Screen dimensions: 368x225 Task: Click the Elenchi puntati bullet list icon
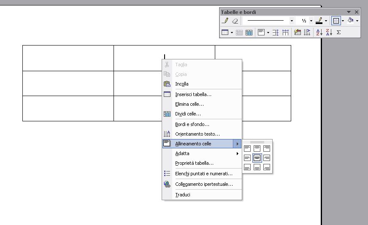pyautogui.click(x=167, y=174)
